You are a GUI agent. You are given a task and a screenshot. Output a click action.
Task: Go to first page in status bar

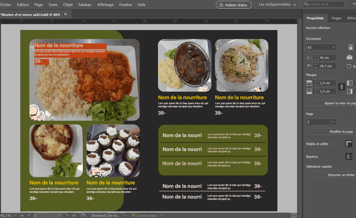pyautogui.click(x=22, y=215)
